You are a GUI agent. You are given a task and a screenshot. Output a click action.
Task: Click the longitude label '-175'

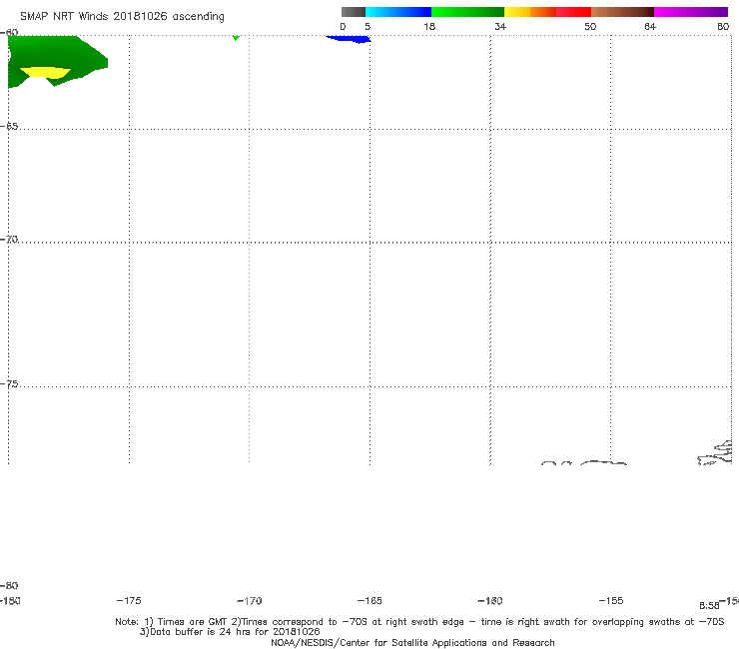tap(129, 601)
